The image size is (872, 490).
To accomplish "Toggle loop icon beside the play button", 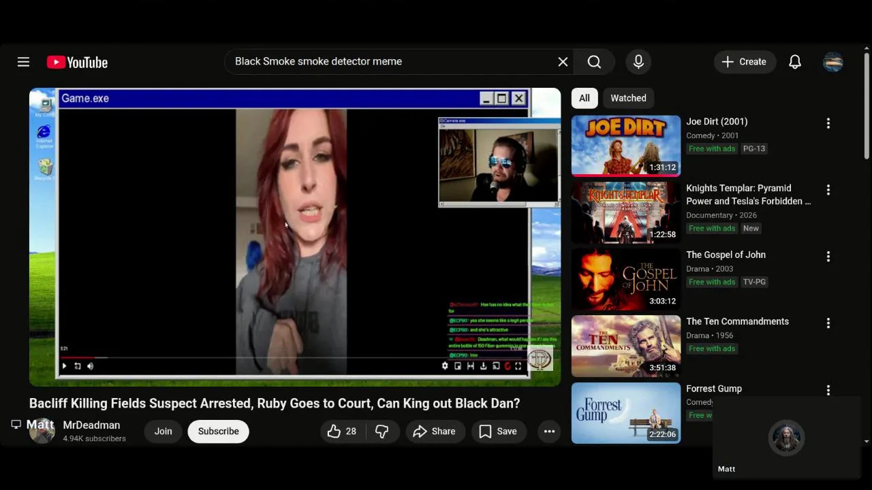I will (77, 366).
